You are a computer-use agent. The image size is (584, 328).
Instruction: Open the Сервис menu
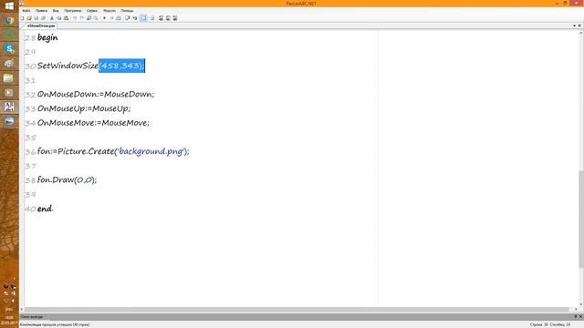coord(92,10)
